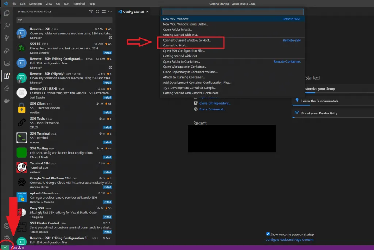Click gear icon for Remote - SSH extension
The height and width of the screenshot is (250, 374).
tap(111, 37)
